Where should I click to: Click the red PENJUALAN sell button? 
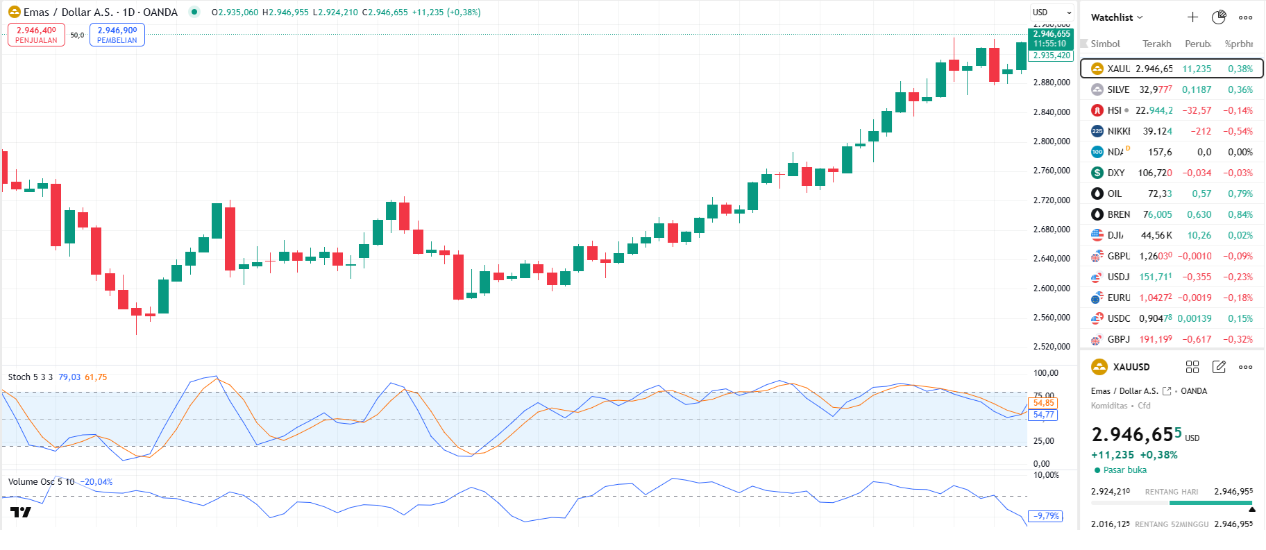coord(36,35)
